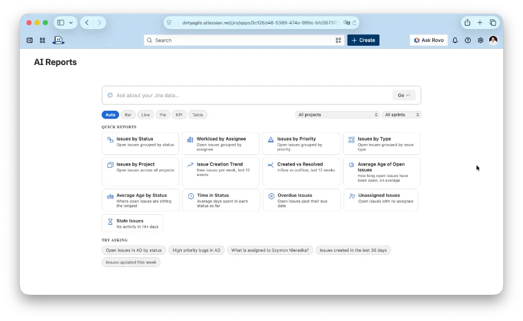Viewport: 523px width, 321px height.
Task: Click the Stale Issues hourglass icon
Action: click(x=110, y=222)
